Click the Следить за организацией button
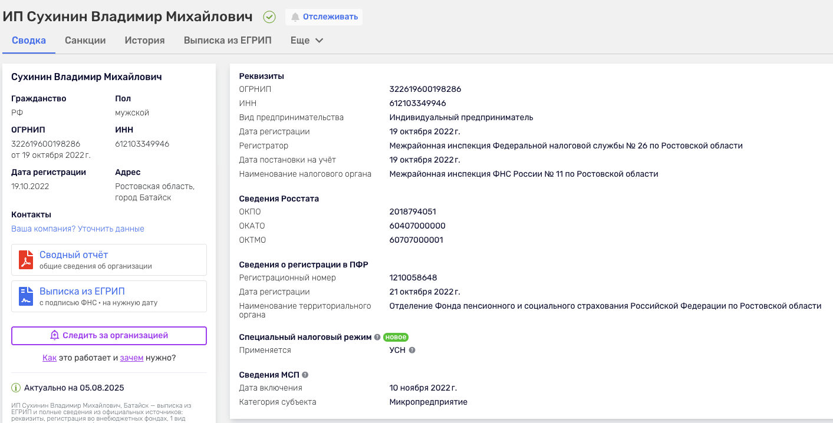833x423 pixels. tap(108, 335)
